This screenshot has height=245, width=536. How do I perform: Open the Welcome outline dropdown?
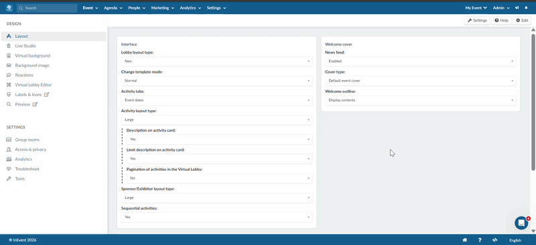(421, 100)
